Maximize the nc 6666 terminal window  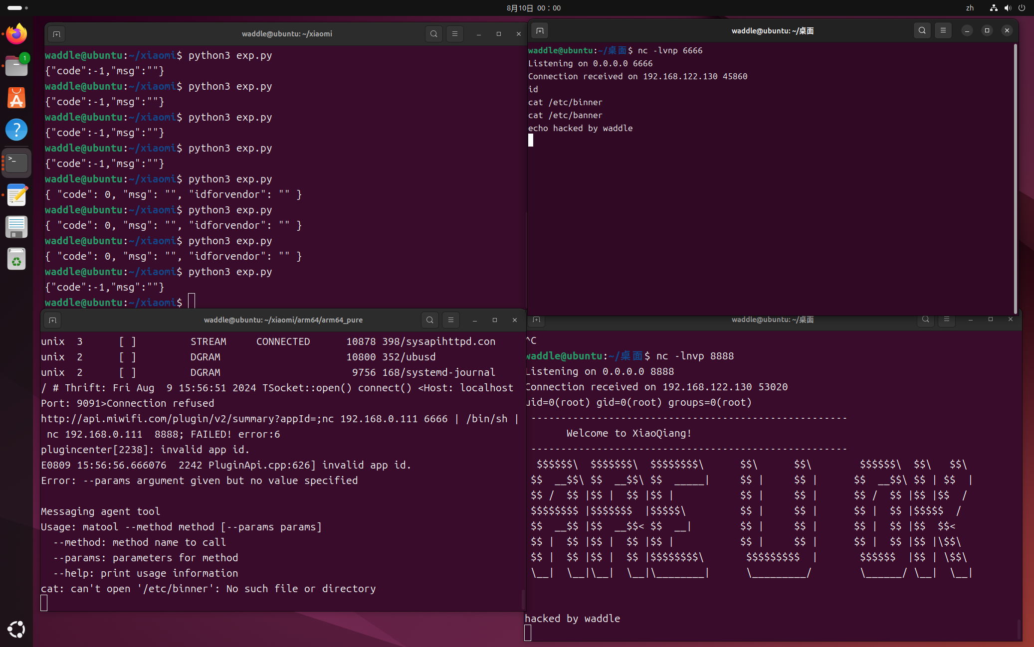pos(987,31)
